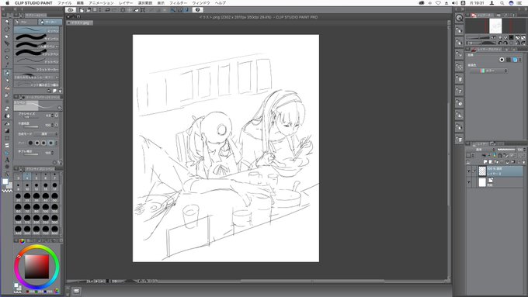Click the Scale/Rotate transform toolbar icon
This screenshot has height=297, width=528.
tap(143, 10)
